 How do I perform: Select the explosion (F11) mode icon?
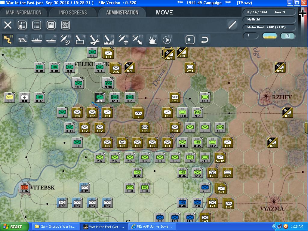pos(152,39)
